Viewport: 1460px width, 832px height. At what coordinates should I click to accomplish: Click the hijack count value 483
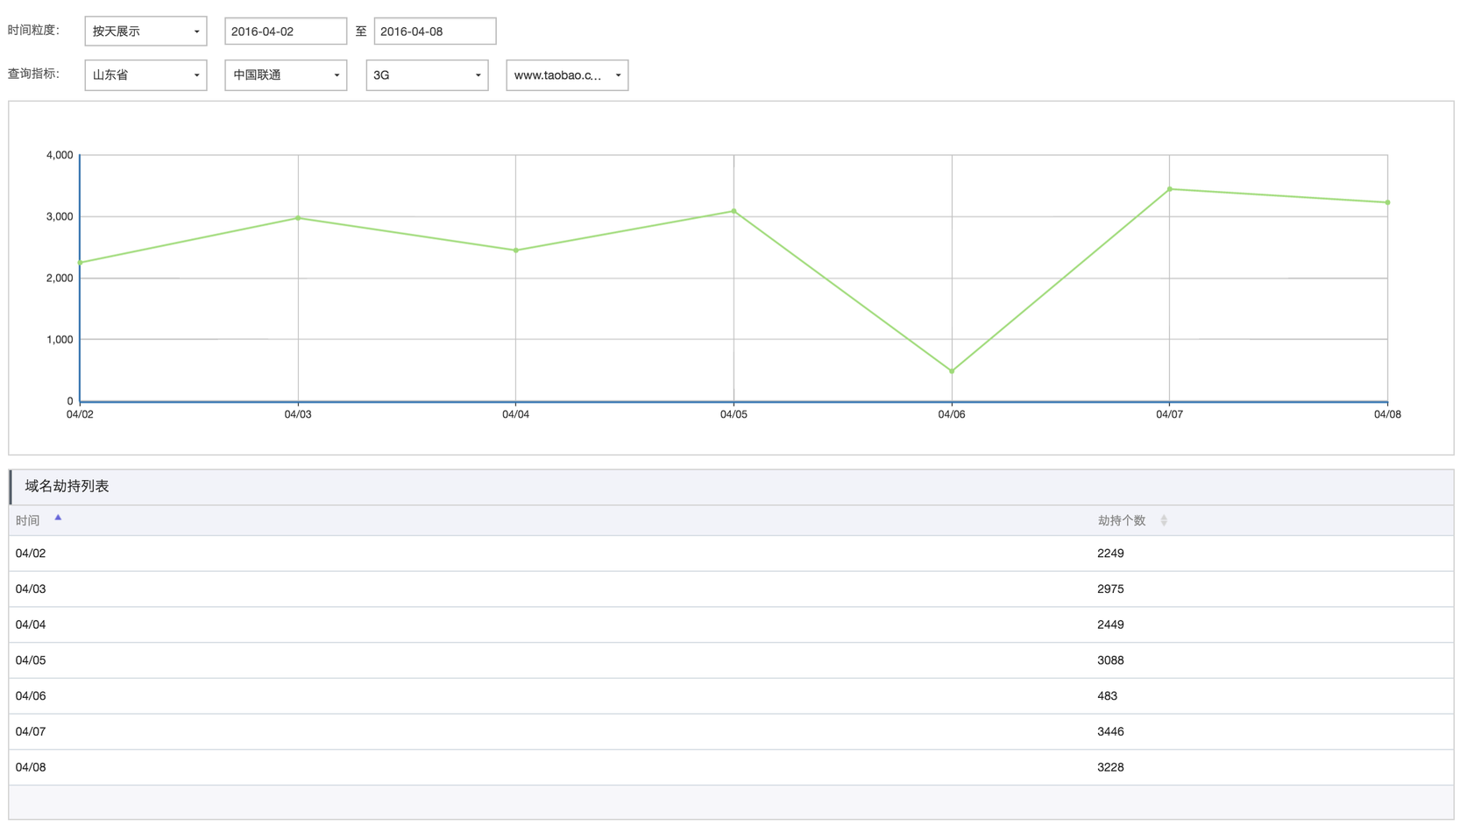click(x=1107, y=696)
